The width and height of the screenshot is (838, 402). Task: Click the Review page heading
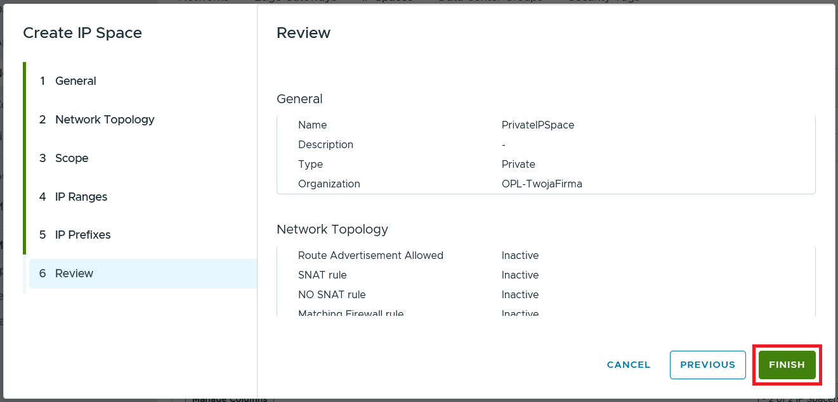(303, 33)
